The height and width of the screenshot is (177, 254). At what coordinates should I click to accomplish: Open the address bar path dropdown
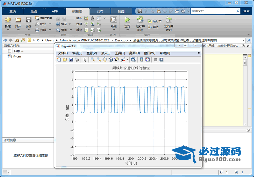tap(243, 40)
